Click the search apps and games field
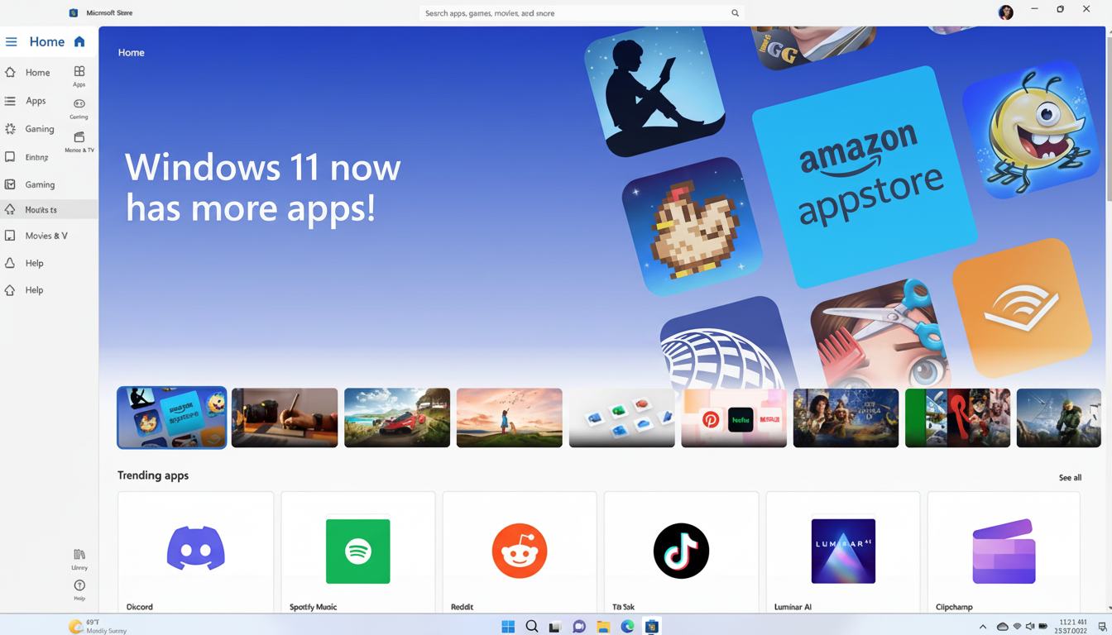Viewport: 1112px width, 635px height. coord(580,12)
